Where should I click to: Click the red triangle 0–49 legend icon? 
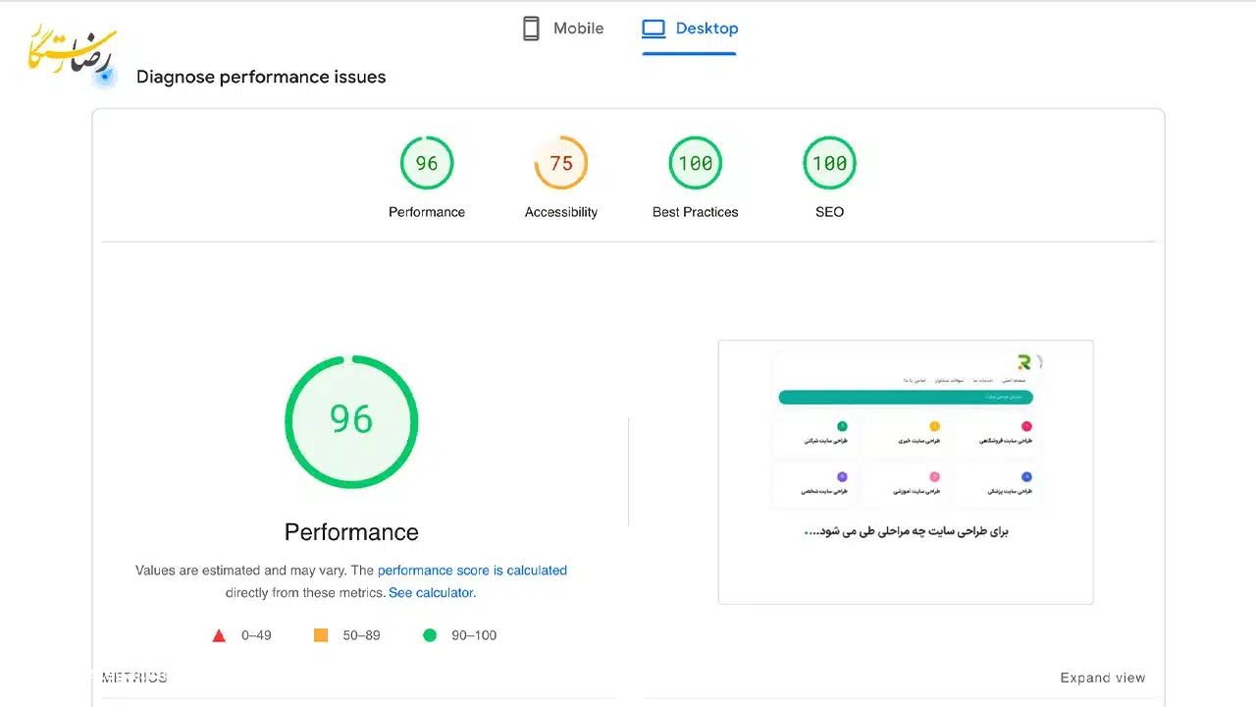[x=220, y=635]
